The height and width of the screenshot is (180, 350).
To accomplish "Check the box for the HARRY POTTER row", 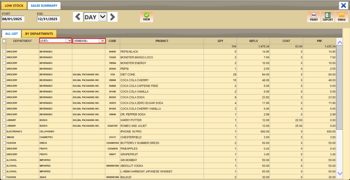I will click(4, 120).
